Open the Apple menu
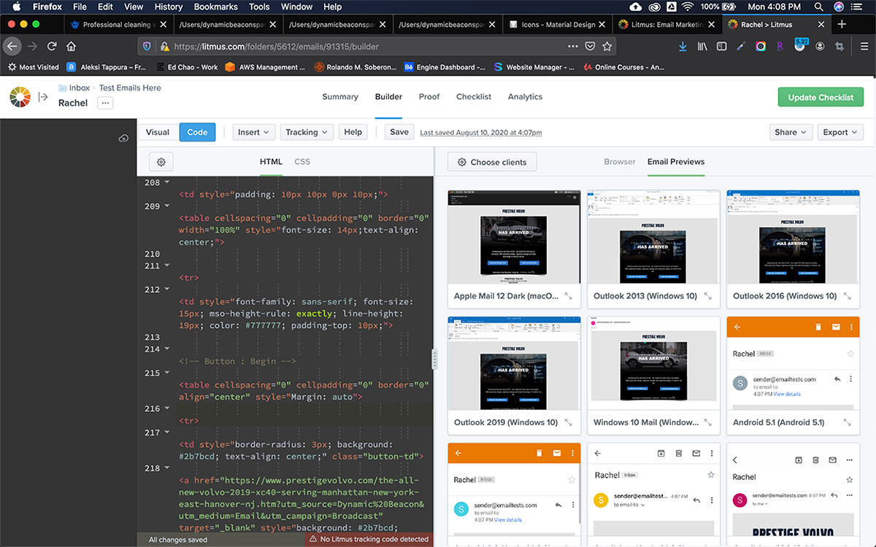876x547 pixels. coord(16,7)
